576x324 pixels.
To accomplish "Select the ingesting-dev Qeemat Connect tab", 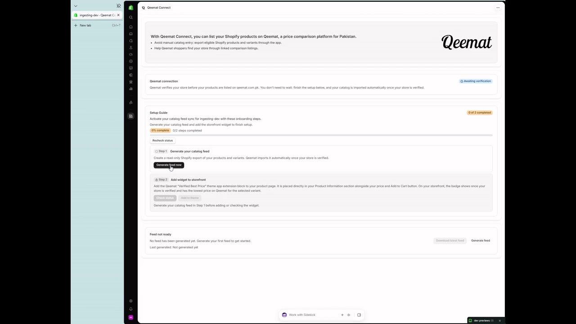I will point(97,15).
